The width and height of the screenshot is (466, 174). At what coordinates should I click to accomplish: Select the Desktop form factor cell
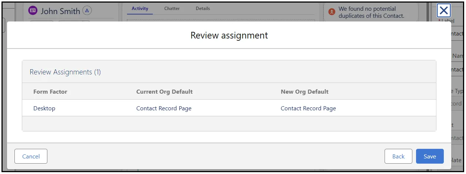pyautogui.click(x=44, y=108)
